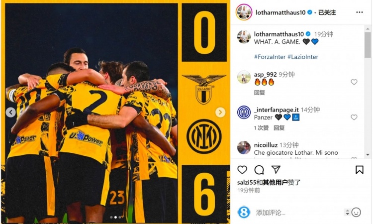The width and height of the screenshot is (373, 224).
Task: Open the lotharmatthaus10 profile picture in the header
Action: tap(244, 12)
